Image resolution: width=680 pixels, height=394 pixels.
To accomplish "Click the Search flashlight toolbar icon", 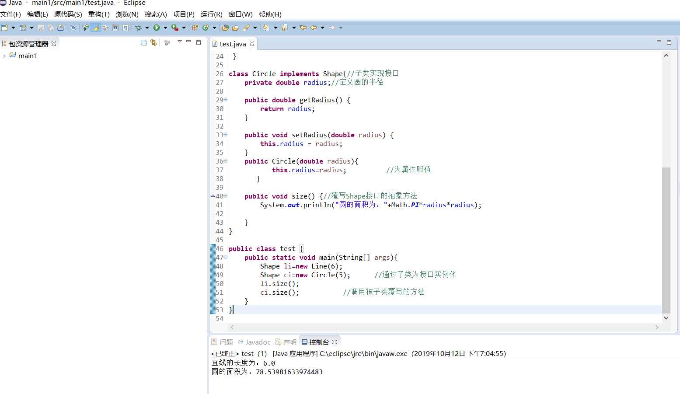I will pyautogui.click(x=246, y=28).
